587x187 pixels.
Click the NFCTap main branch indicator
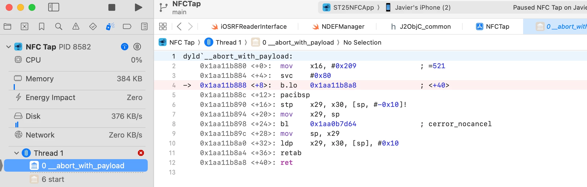coord(180,8)
